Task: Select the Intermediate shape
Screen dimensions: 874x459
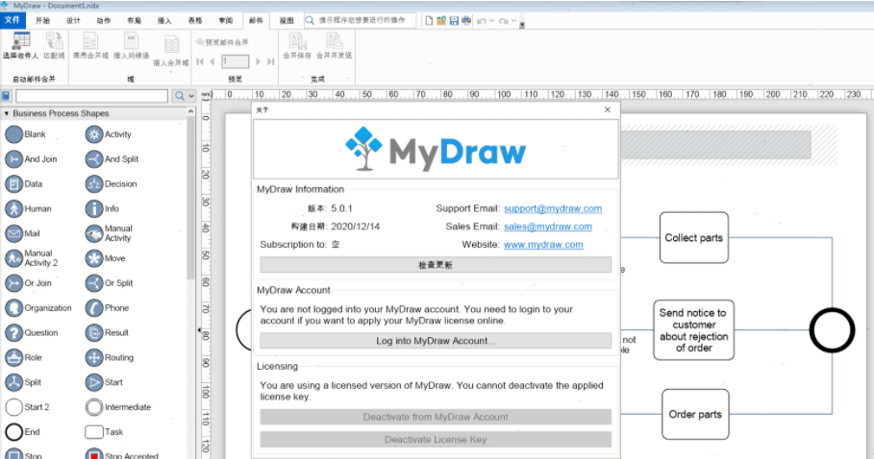Action: pos(118,407)
